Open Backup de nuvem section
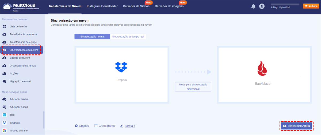The width and height of the screenshot is (321, 135). [20, 58]
